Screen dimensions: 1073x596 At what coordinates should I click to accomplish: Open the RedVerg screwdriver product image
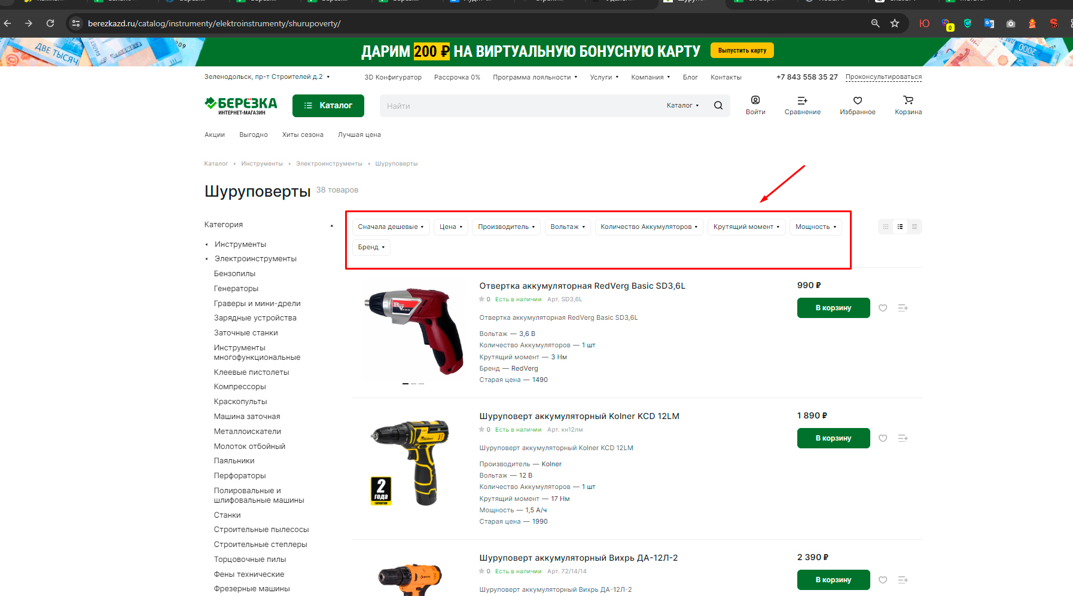[413, 331]
